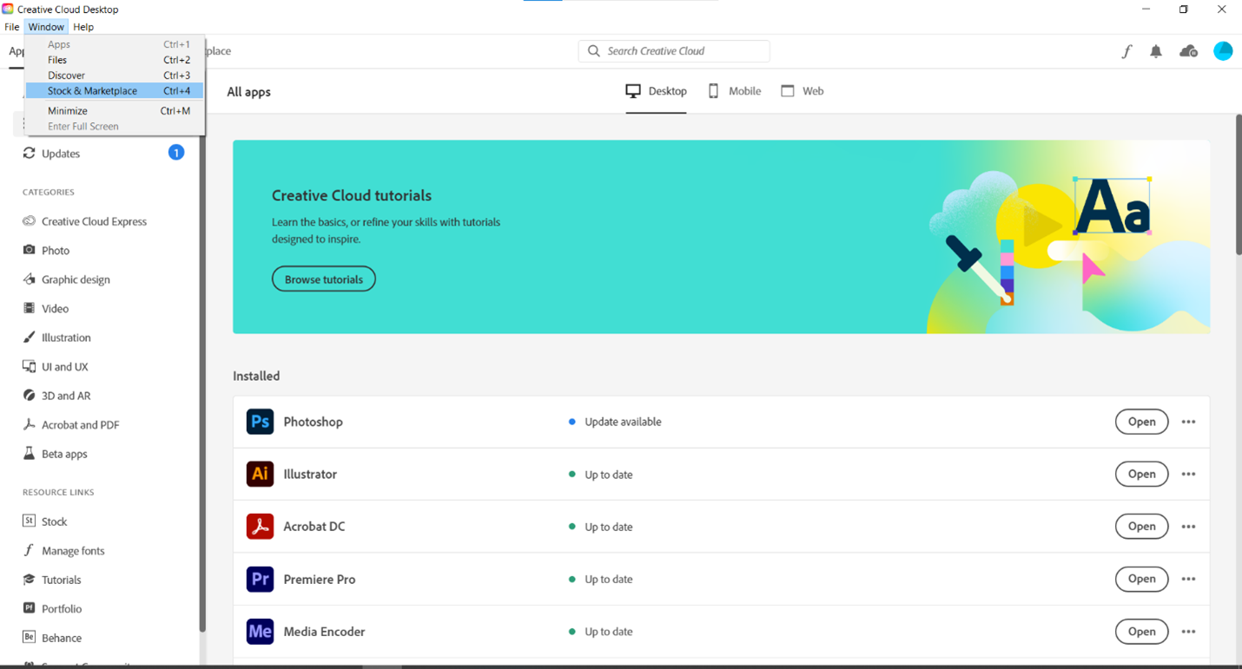Click the Acrobat and PDF icon
Screen dimensions: 1242x669
[x=29, y=424]
